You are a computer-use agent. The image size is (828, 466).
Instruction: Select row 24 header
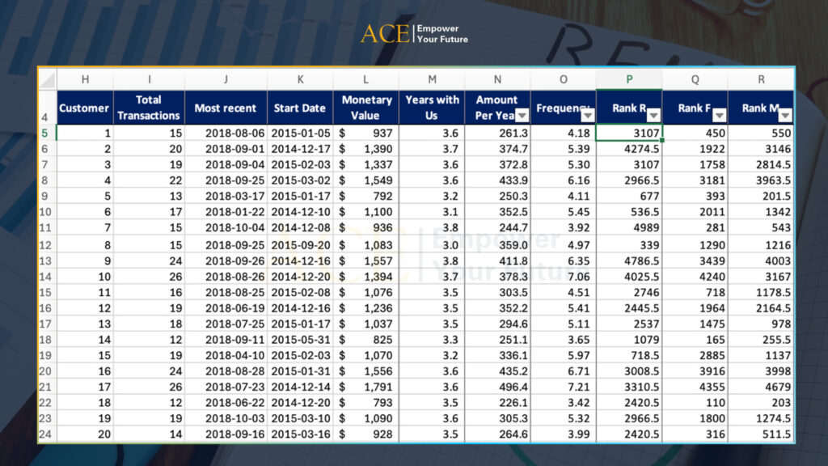tap(47, 434)
